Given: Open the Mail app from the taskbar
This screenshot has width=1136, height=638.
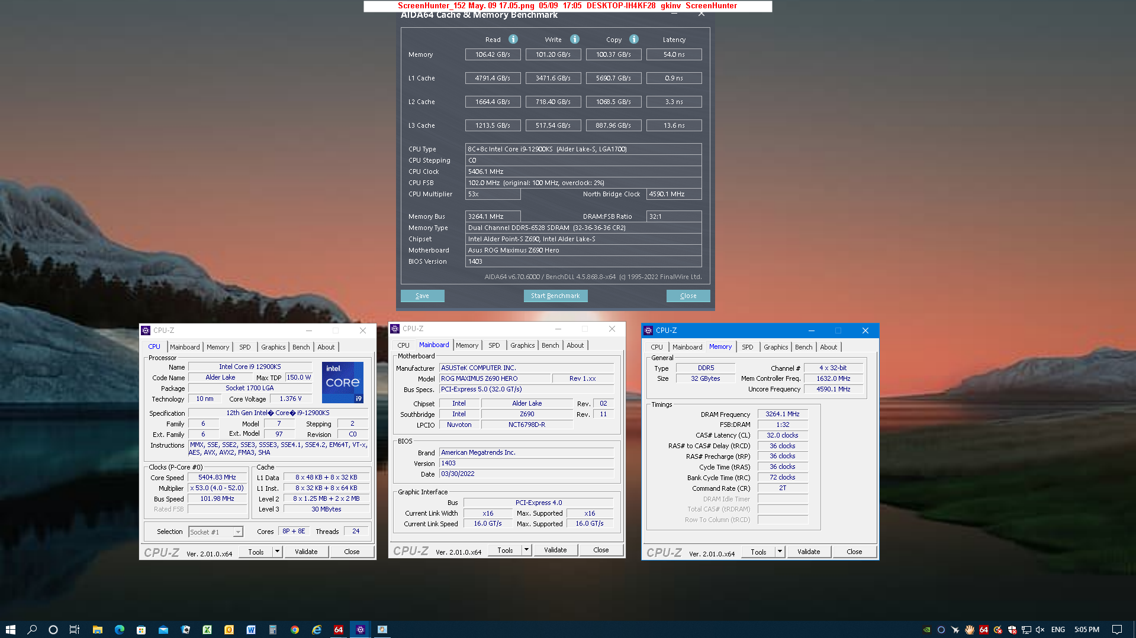Looking at the screenshot, I should coord(163,630).
